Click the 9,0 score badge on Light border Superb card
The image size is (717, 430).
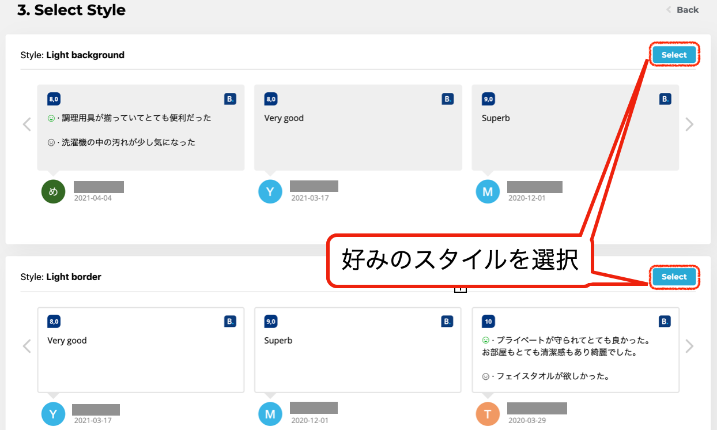[271, 322]
